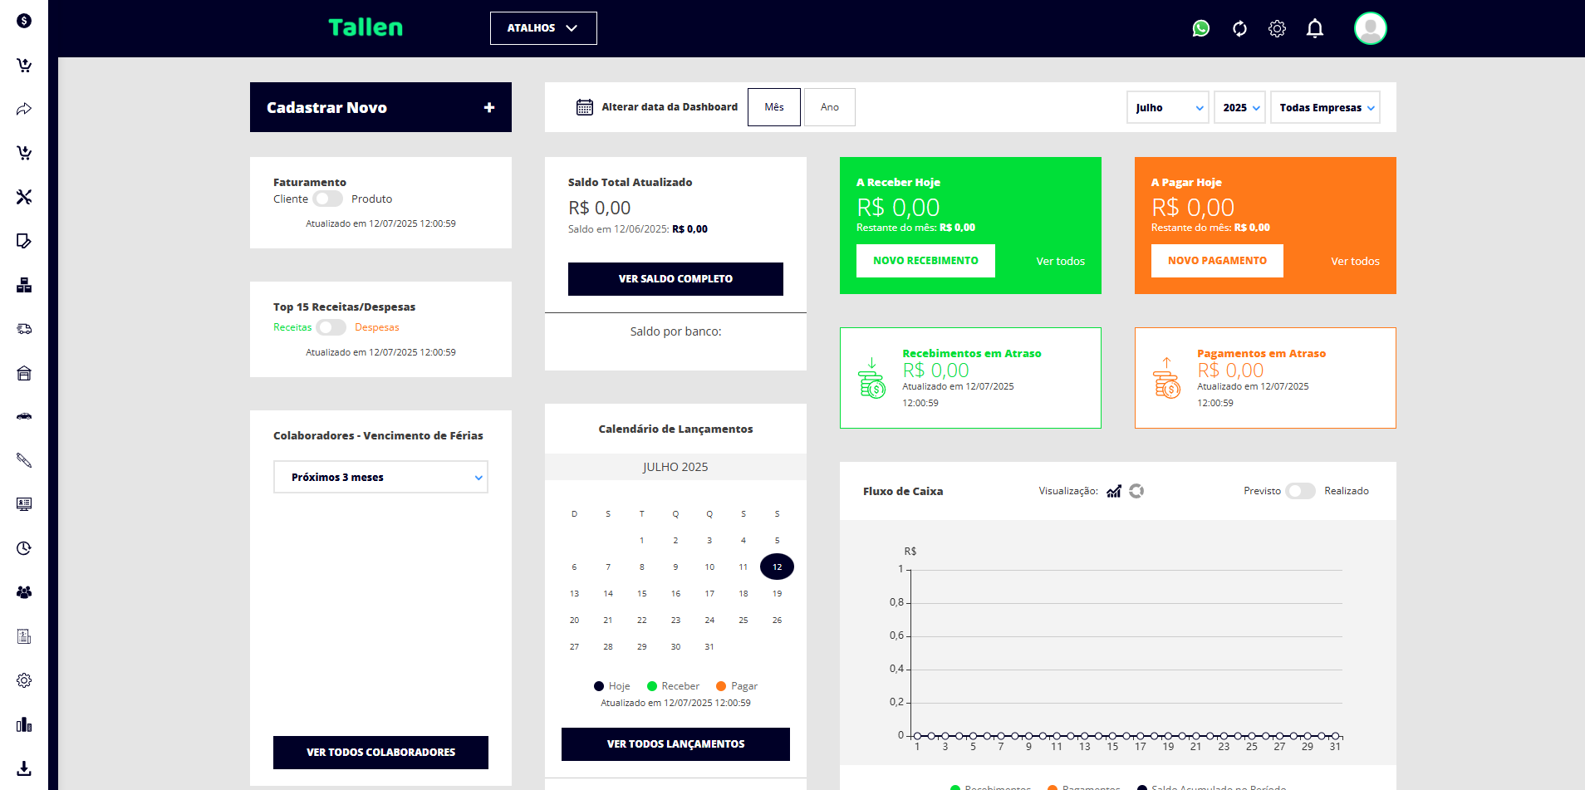Click the Tallen logo
The width and height of the screenshot is (1585, 790).
[366, 27]
